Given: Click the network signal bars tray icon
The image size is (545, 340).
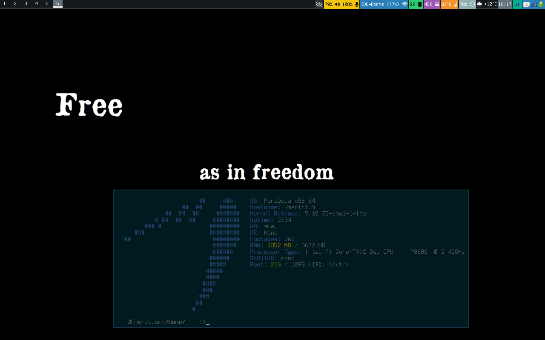Looking at the screenshot, I should [x=534, y=4].
